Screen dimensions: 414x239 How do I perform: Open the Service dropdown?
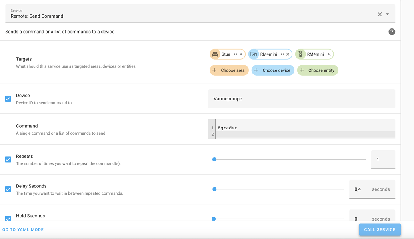coord(386,14)
